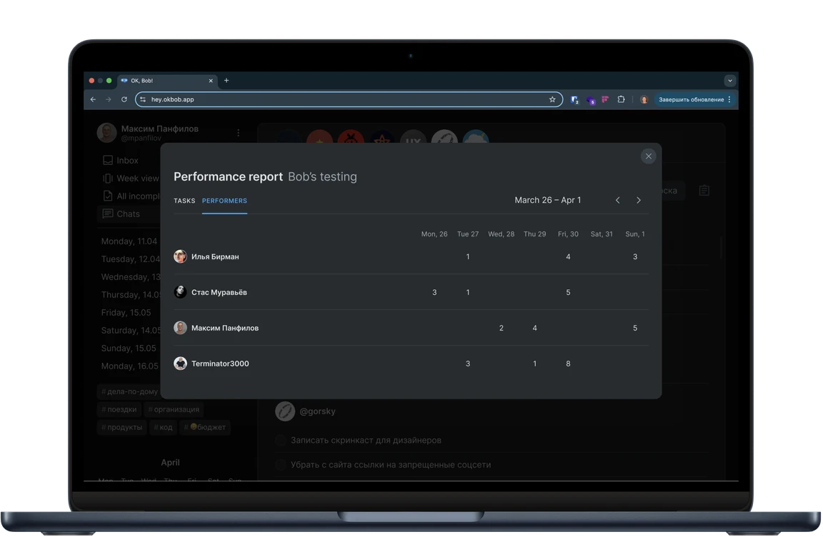Open sidebar three-dot menu next to username

238,133
